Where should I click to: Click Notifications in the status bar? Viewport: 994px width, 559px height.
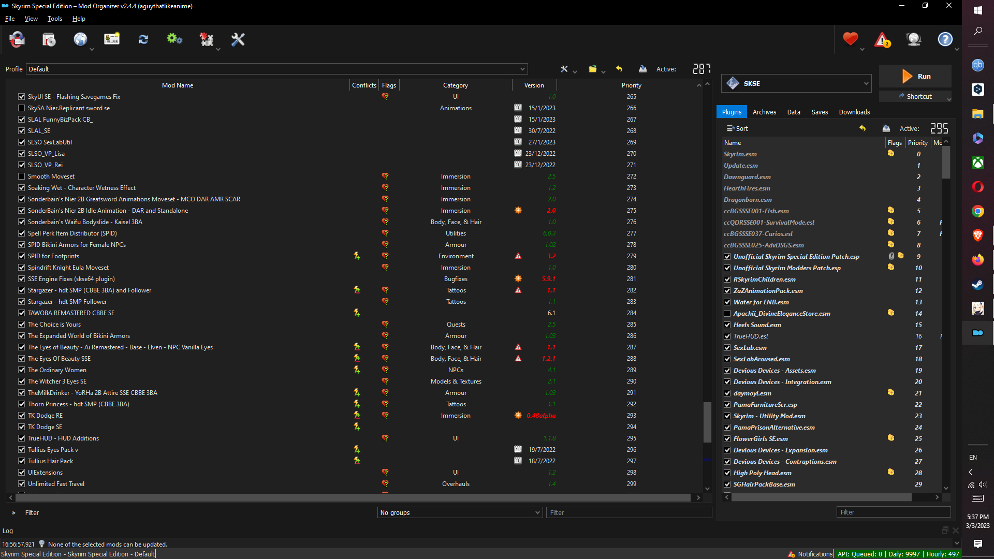pyautogui.click(x=810, y=554)
